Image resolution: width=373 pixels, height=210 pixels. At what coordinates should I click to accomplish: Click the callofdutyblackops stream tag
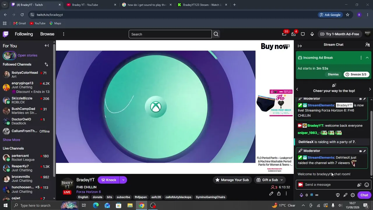point(178,197)
